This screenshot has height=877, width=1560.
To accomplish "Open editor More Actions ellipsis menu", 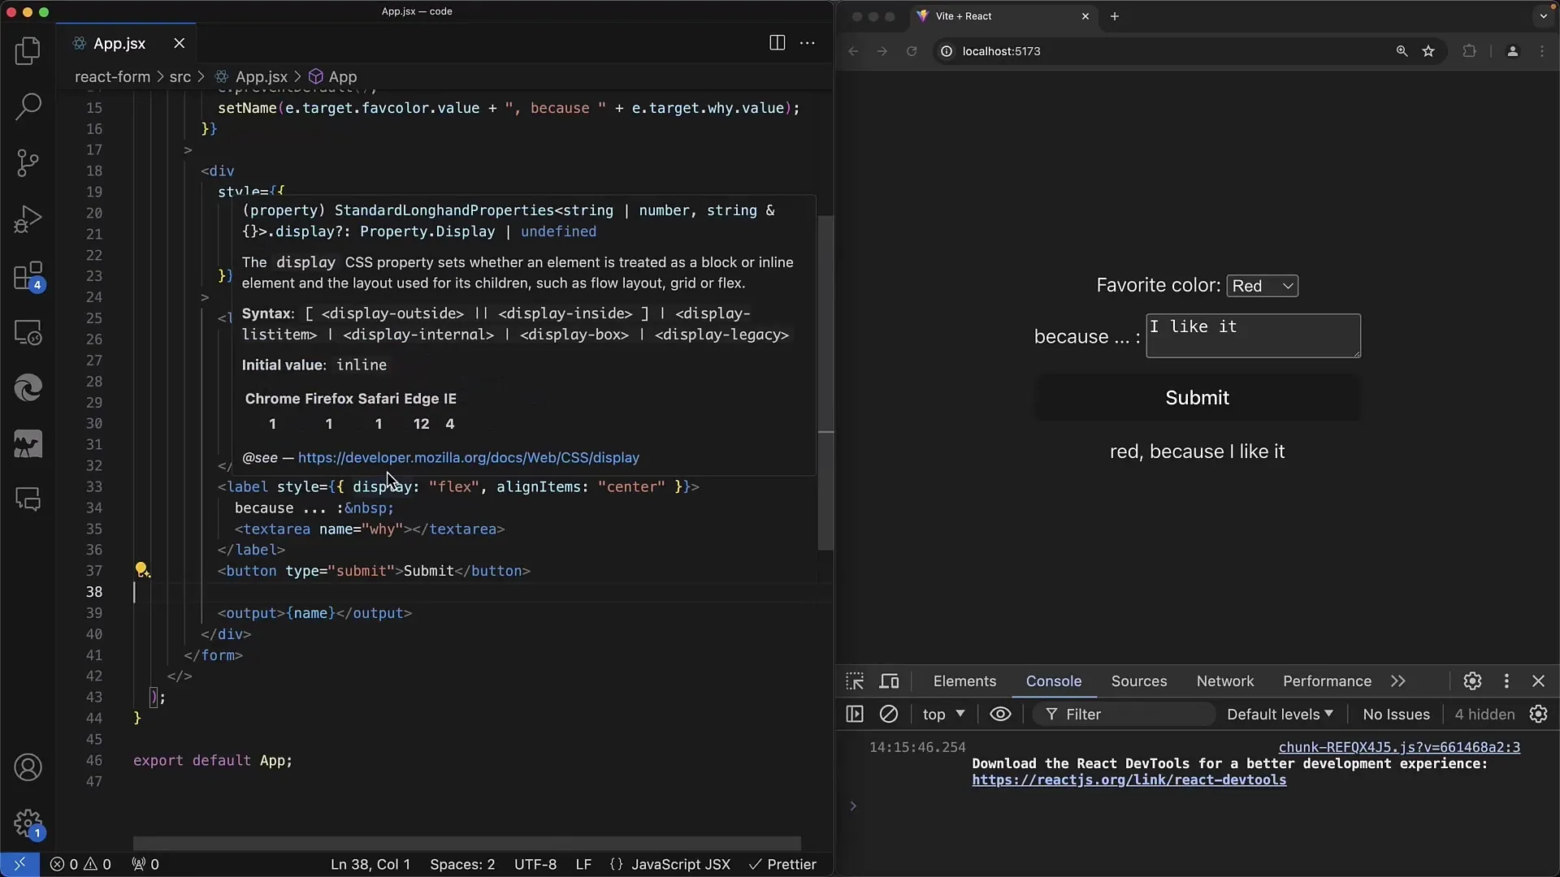I will pos(808,43).
